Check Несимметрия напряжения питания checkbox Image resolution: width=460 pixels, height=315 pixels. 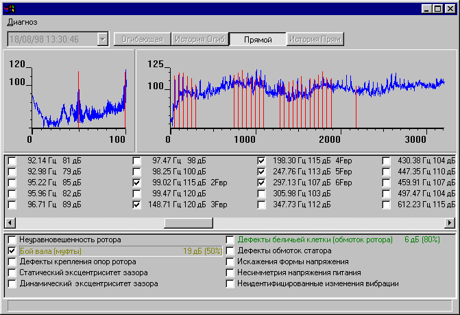(230, 272)
